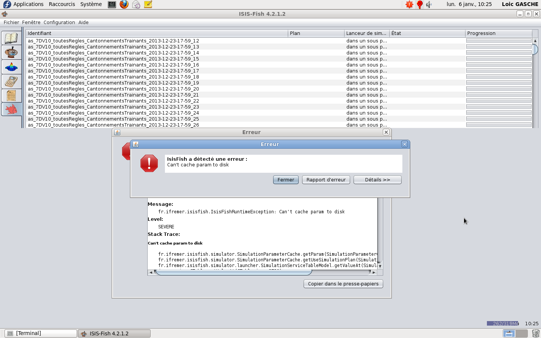This screenshot has width=541, height=338.
Task: Select simulation row ending in 17-59_23
Action: (279, 107)
